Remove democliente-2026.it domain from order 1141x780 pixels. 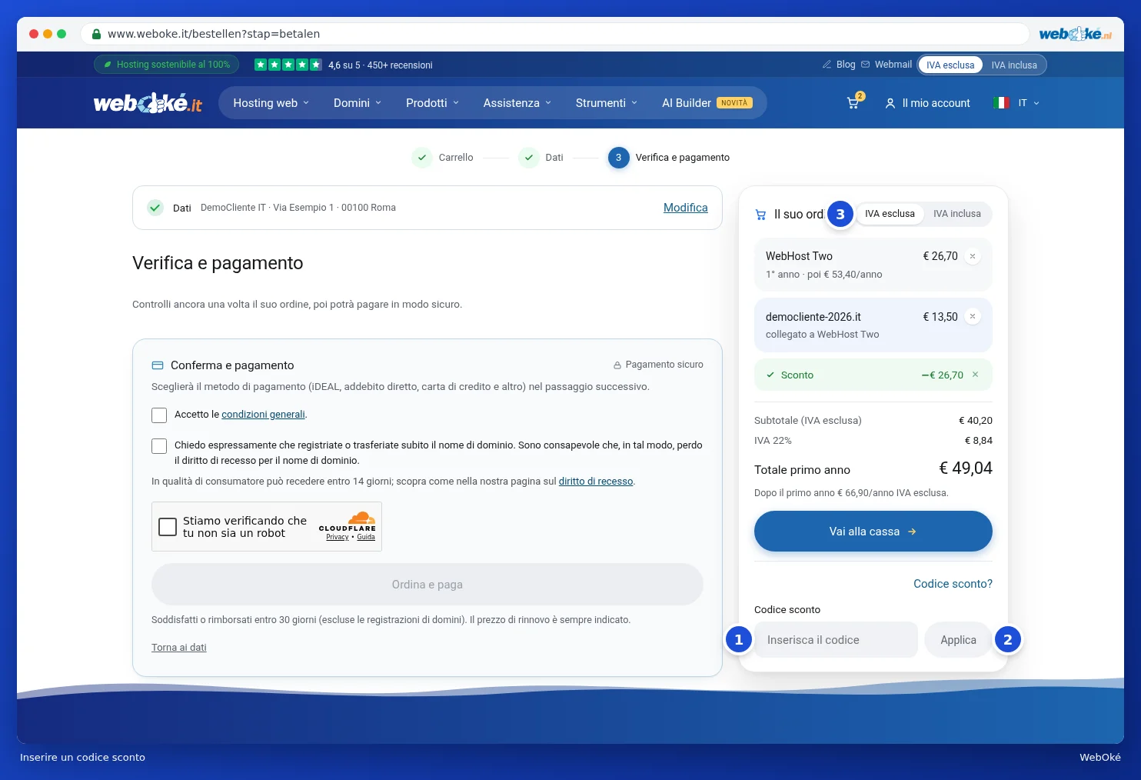pos(973,316)
